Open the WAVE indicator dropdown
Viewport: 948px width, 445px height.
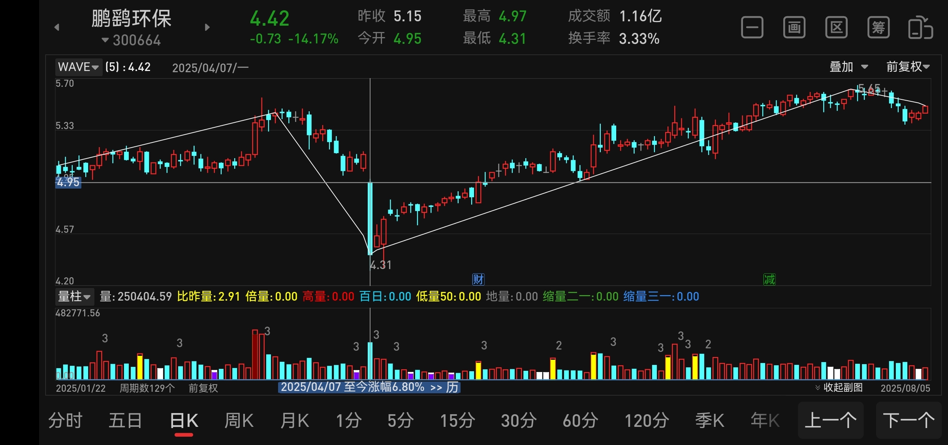tap(79, 67)
